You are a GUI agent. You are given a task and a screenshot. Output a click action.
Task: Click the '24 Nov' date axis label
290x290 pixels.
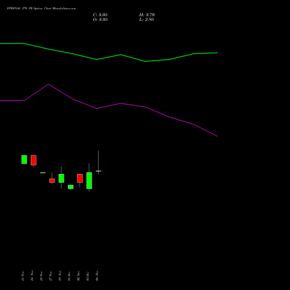(x=32, y=276)
